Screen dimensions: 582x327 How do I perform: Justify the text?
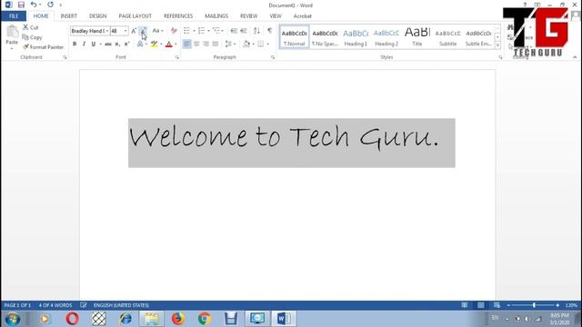(215, 45)
